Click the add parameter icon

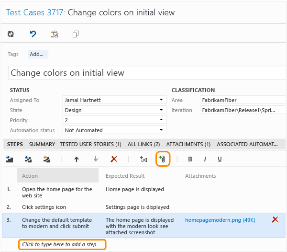[x=143, y=159]
